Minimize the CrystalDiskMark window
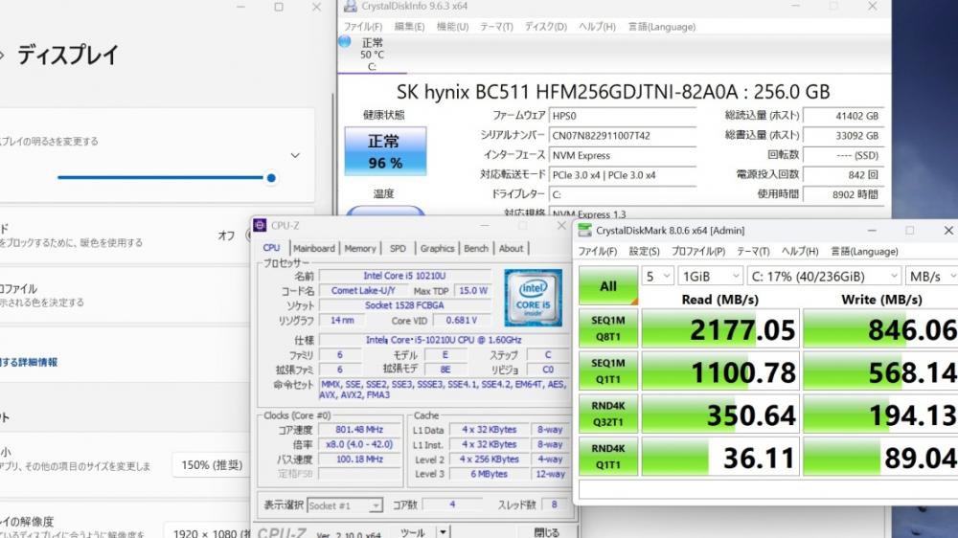 872,230
